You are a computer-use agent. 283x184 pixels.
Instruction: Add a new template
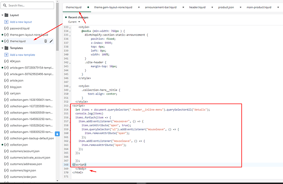pos(23,55)
